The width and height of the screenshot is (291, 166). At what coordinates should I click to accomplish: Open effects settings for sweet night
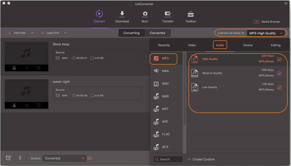pyautogui.click(x=39, y=105)
